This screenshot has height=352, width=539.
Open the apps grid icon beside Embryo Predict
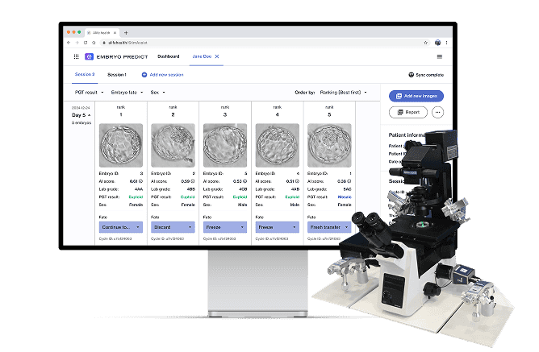coord(77,56)
